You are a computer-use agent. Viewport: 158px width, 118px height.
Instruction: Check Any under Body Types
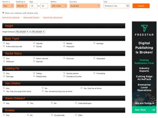[x=4, y=43]
